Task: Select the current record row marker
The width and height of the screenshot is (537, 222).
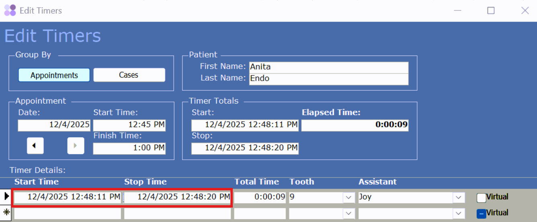Action: point(6,197)
